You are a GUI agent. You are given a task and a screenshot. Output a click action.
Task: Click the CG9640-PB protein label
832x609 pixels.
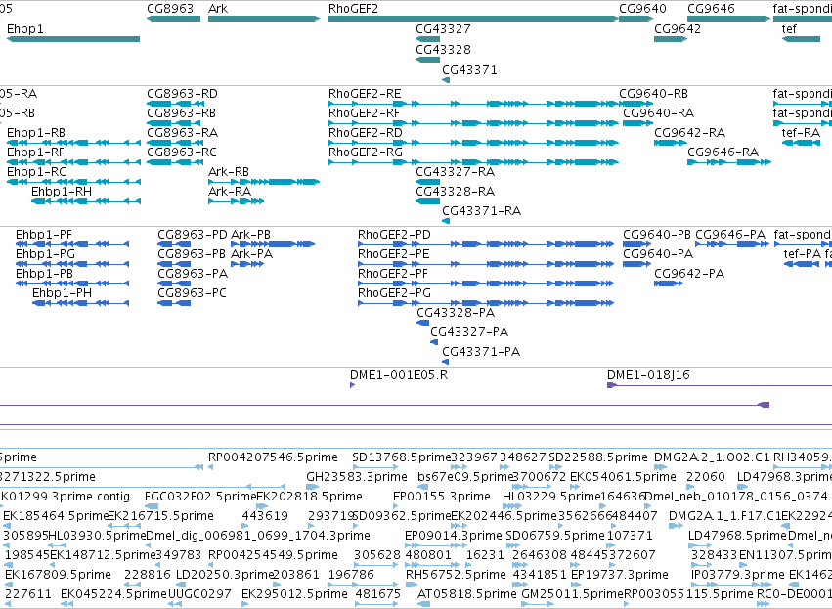point(657,235)
